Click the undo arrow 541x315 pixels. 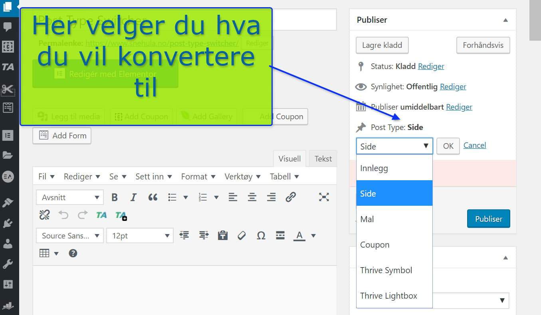(63, 215)
